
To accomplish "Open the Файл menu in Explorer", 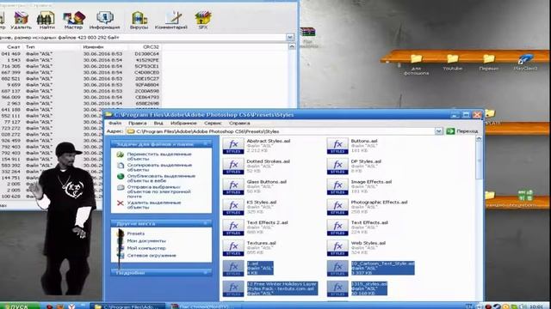I will click(x=115, y=123).
